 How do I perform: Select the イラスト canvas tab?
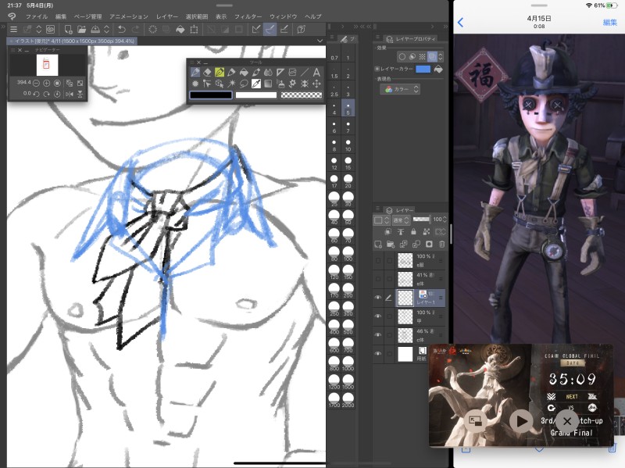[72, 41]
